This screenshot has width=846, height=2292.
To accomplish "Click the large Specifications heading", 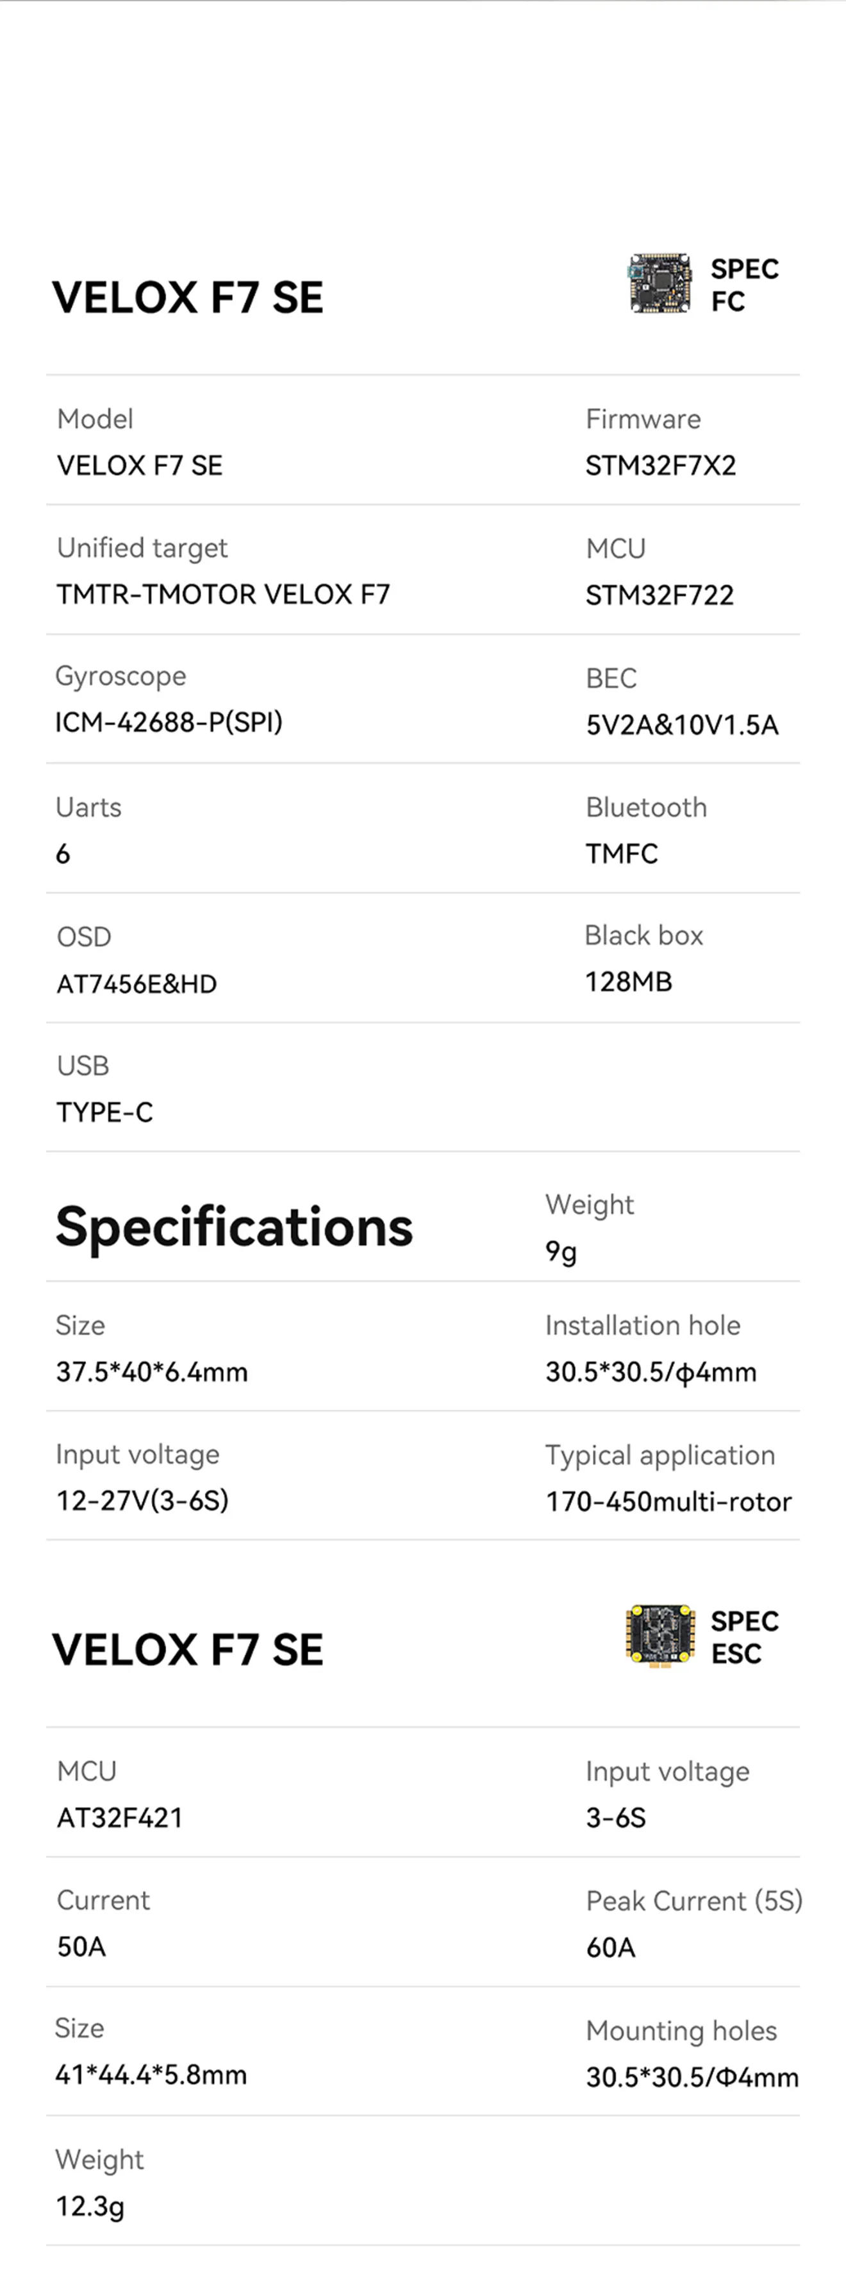I will pyautogui.click(x=234, y=1227).
